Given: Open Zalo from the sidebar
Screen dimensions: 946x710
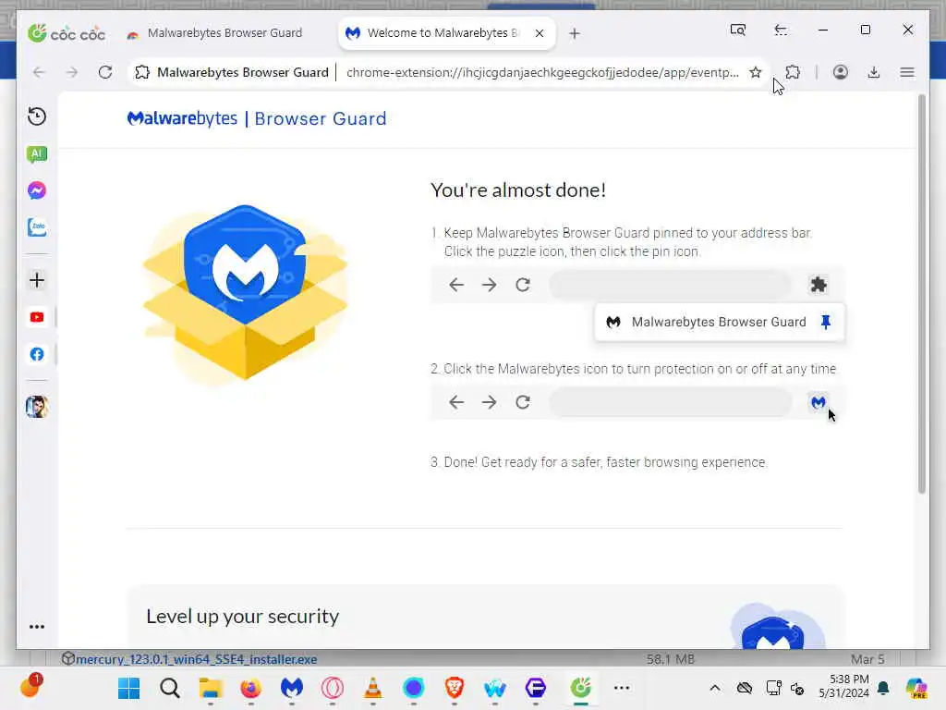Looking at the screenshot, I should click(x=37, y=227).
